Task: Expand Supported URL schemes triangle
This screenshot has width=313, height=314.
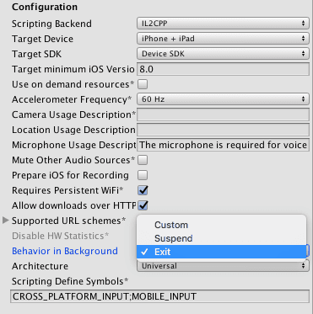Action: coord(5,221)
